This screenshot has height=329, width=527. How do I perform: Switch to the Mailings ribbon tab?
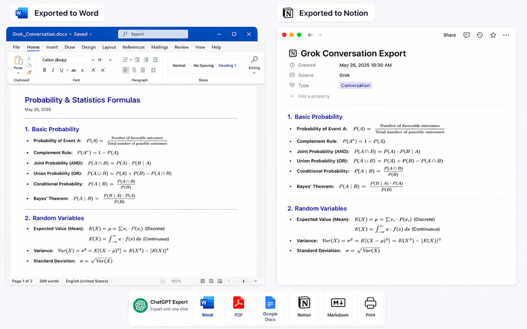[x=159, y=47]
